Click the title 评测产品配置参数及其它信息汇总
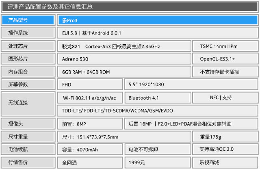260x169 pixels. coord(50,6)
